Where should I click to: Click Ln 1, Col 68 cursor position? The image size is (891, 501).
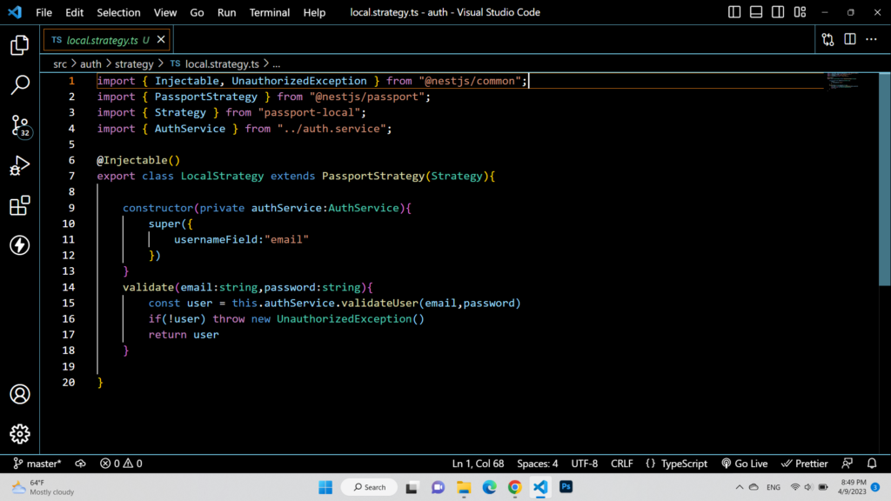478,464
